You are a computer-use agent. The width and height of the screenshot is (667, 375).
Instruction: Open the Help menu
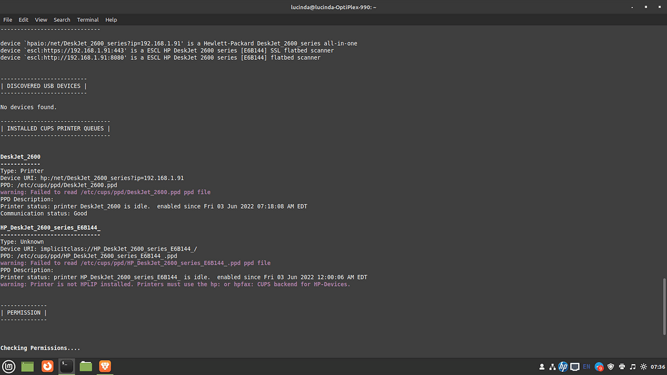pos(111,20)
